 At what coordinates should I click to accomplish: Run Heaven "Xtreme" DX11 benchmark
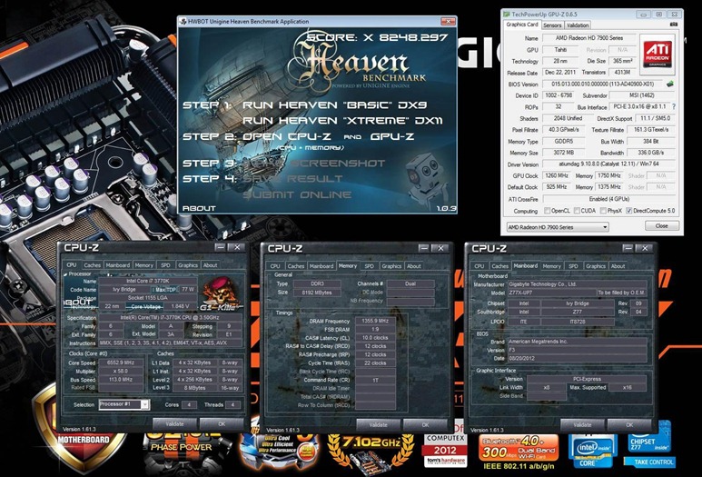(342, 121)
